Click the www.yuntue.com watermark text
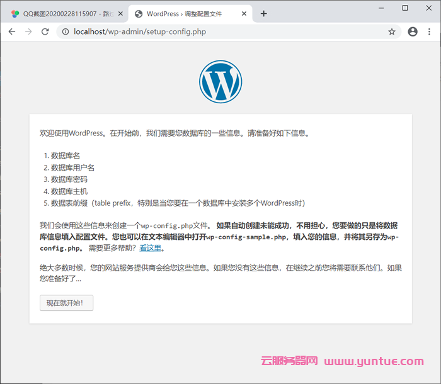Screen dimensions: 441x384 (374, 361)
